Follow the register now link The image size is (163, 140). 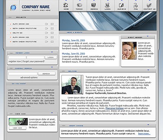[x=15, y=61]
